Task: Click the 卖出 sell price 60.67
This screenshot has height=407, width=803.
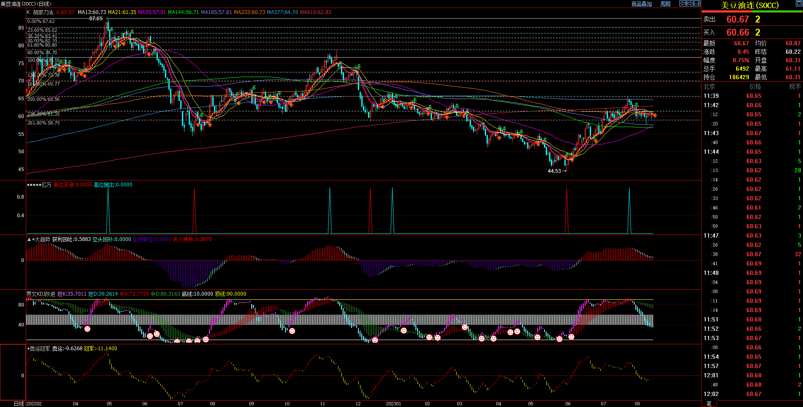Action: [x=737, y=19]
